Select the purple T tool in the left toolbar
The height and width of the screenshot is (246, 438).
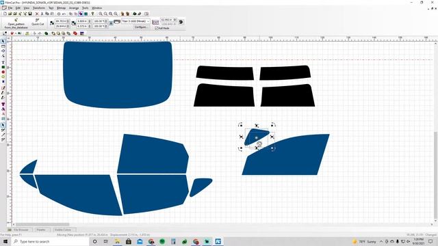pyautogui.click(x=3, y=104)
